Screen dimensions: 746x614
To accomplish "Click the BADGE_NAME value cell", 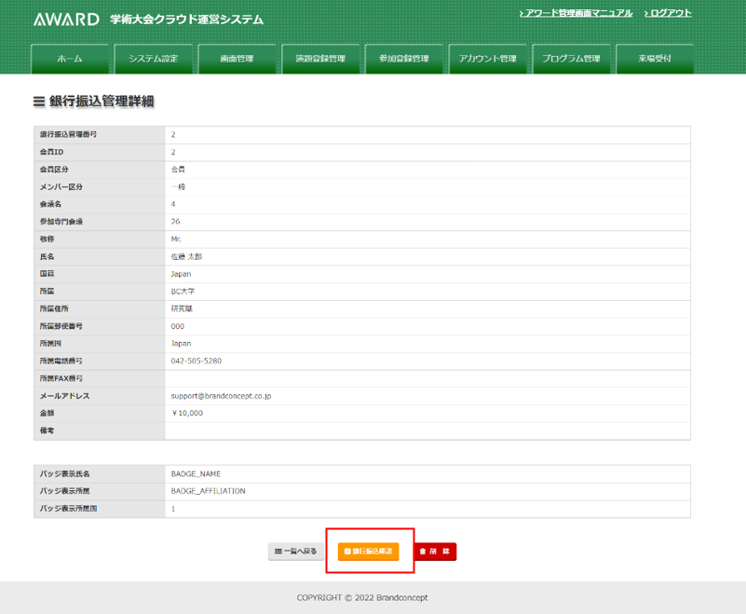I will pyautogui.click(x=196, y=474).
